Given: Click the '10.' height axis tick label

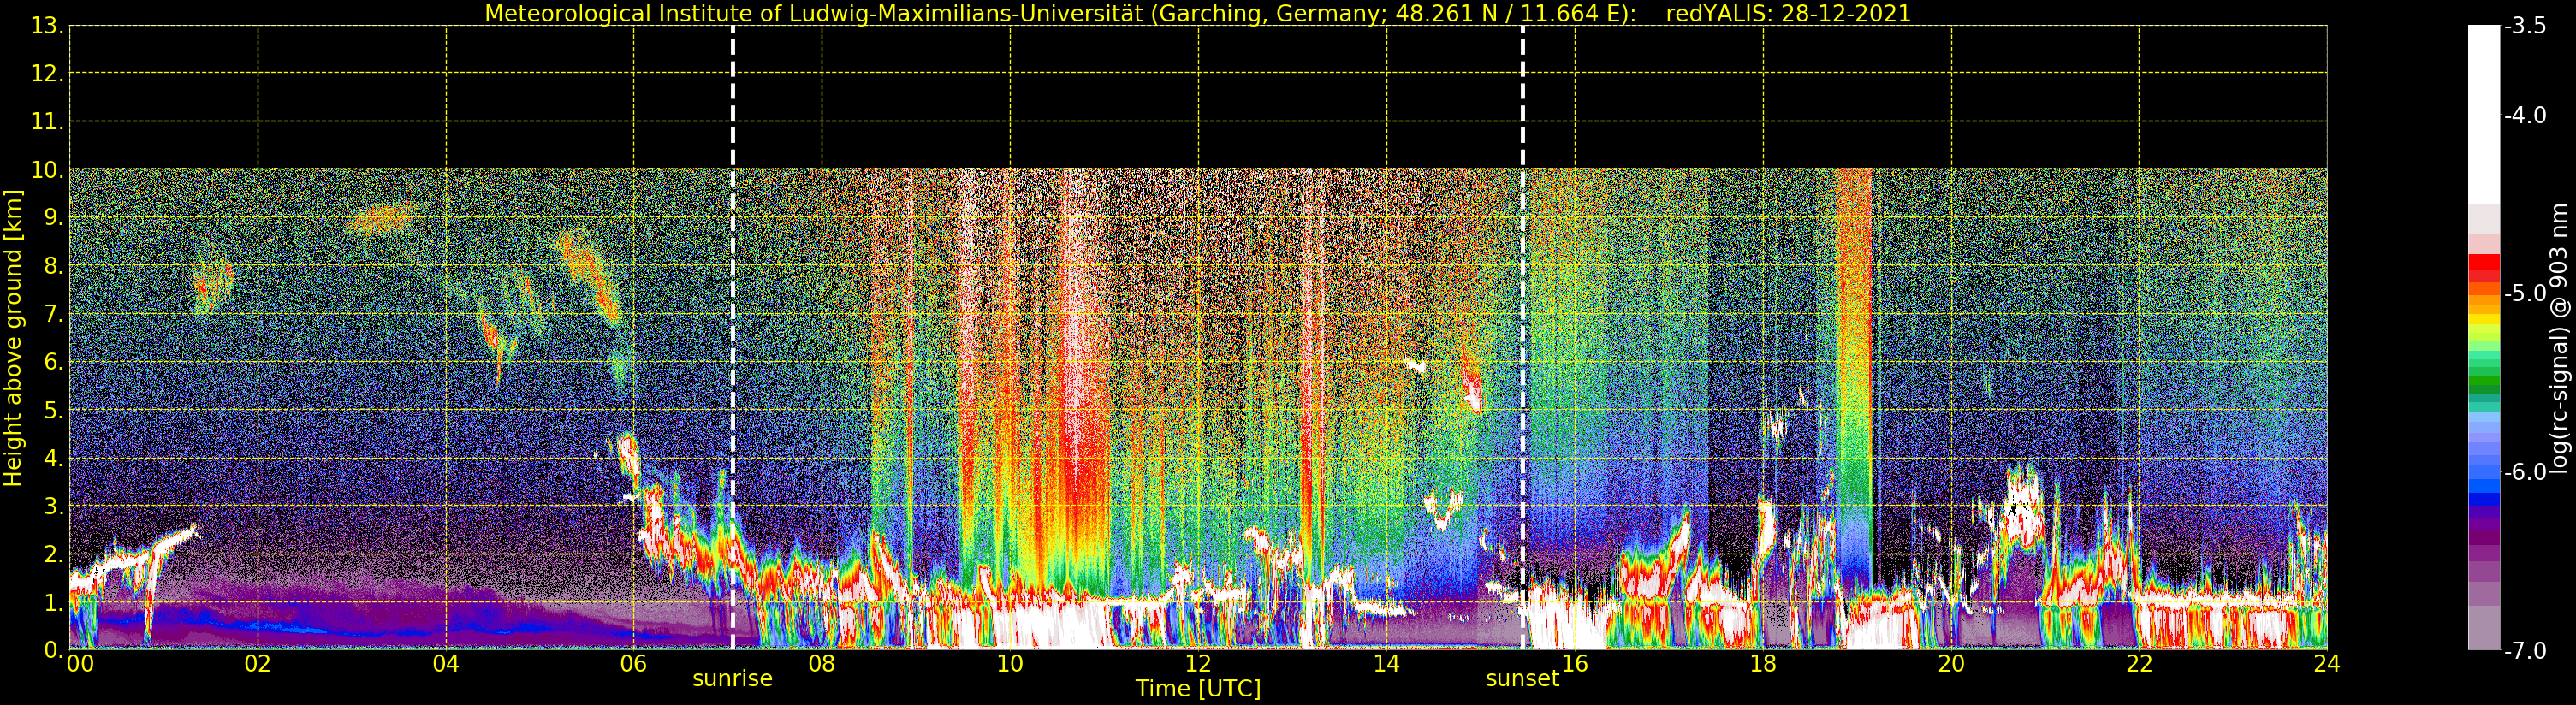Looking at the screenshot, I should point(47,170).
